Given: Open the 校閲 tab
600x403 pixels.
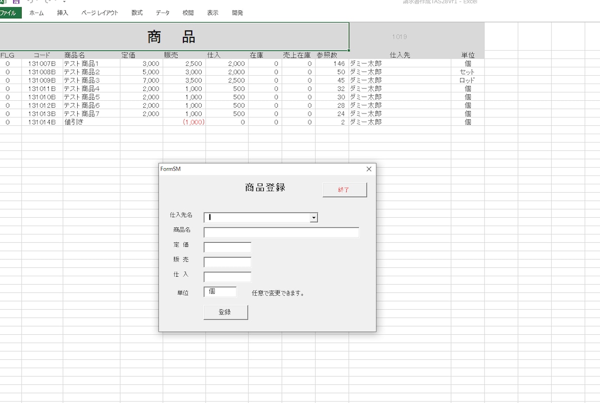Looking at the screenshot, I should click(x=188, y=13).
